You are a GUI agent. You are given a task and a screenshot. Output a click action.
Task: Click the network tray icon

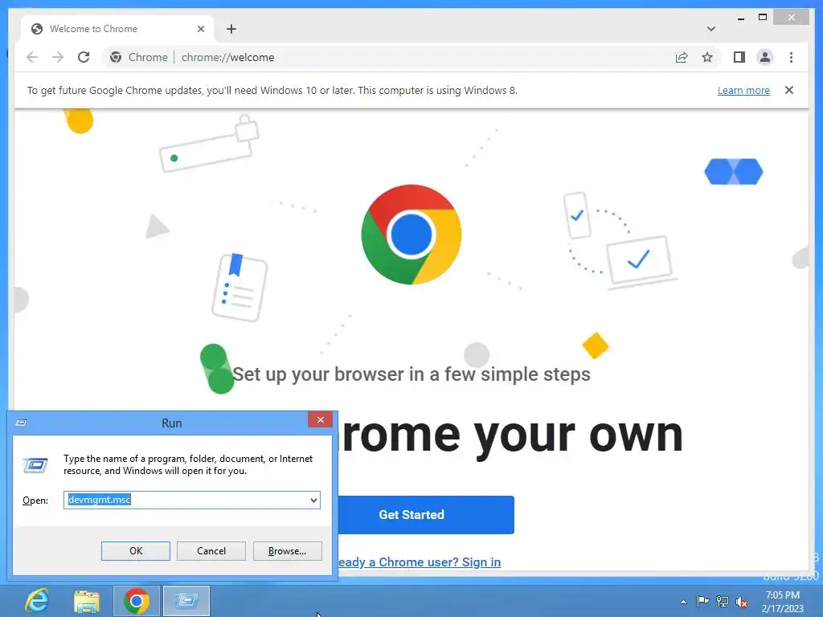(x=723, y=602)
